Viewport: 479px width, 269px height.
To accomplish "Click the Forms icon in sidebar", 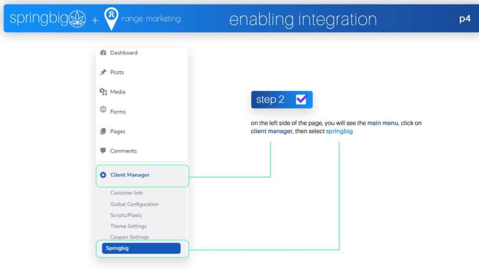I will click(x=103, y=109).
